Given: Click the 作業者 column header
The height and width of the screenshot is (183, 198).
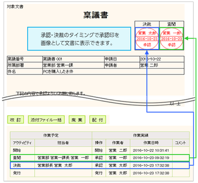Looking at the screenshot, I should tap(118, 143).
